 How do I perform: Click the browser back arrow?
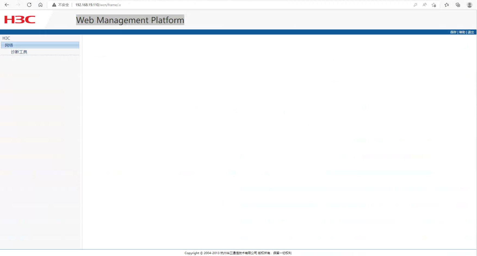click(7, 5)
